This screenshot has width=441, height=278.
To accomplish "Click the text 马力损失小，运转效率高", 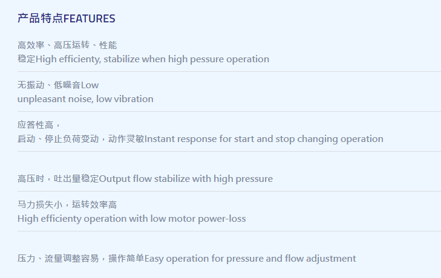I will click(67, 205).
